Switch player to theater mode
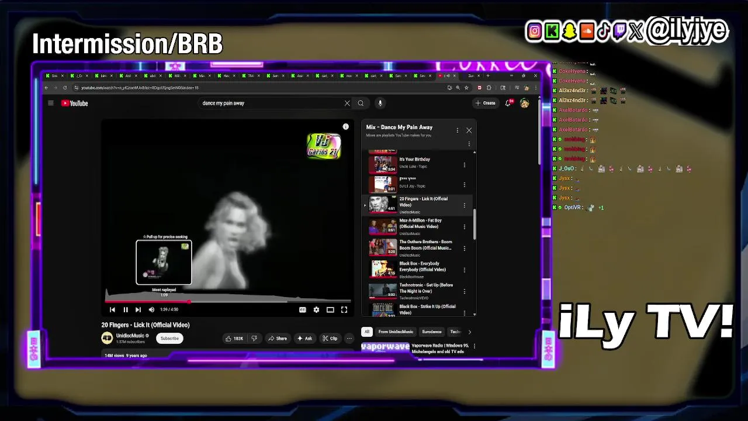 coord(330,310)
